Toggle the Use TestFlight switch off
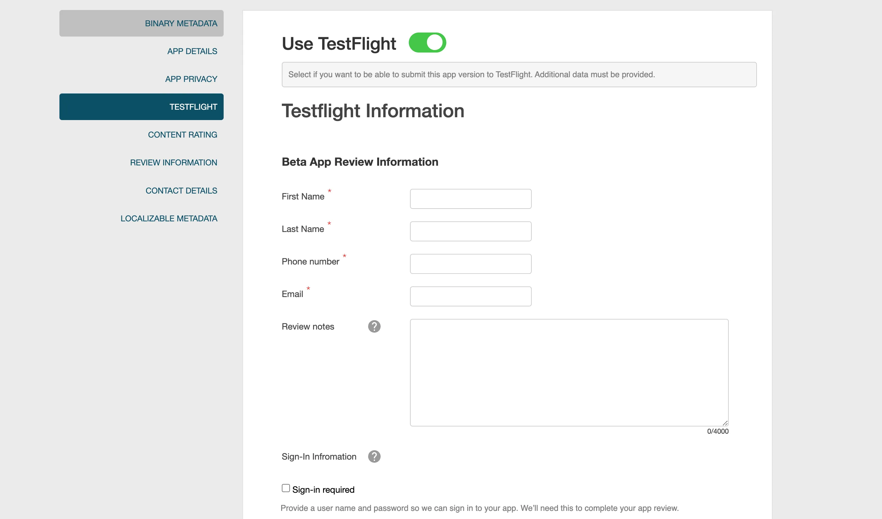882x519 pixels. (427, 43)
